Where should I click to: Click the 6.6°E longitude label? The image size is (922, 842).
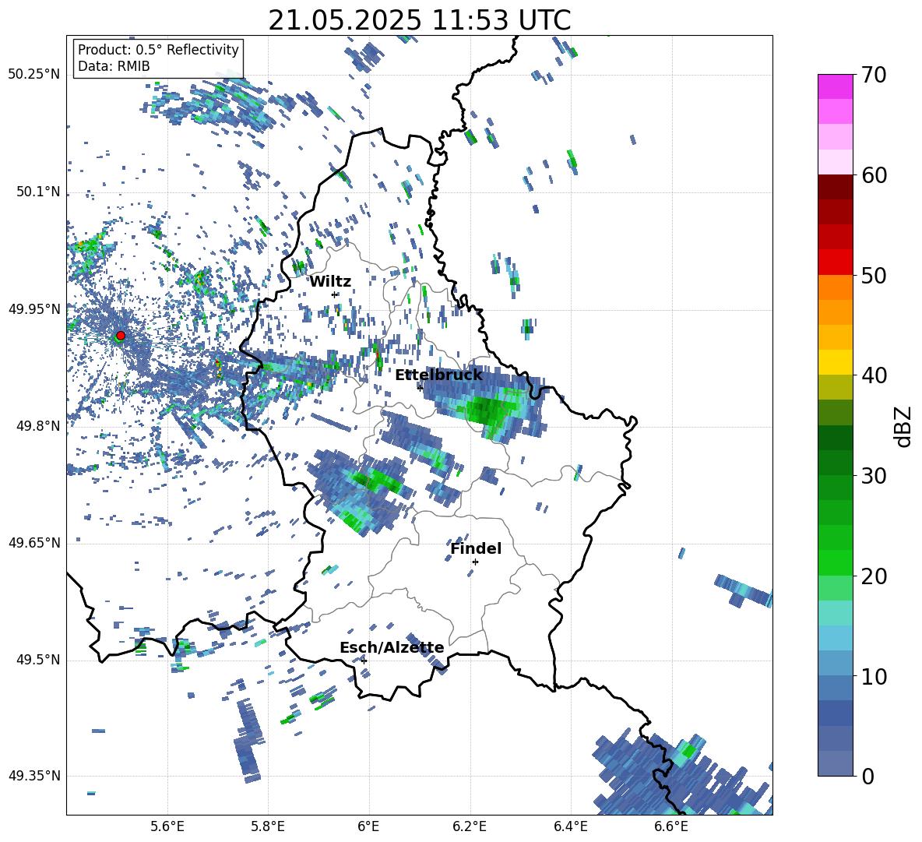[x=671, y=826]
